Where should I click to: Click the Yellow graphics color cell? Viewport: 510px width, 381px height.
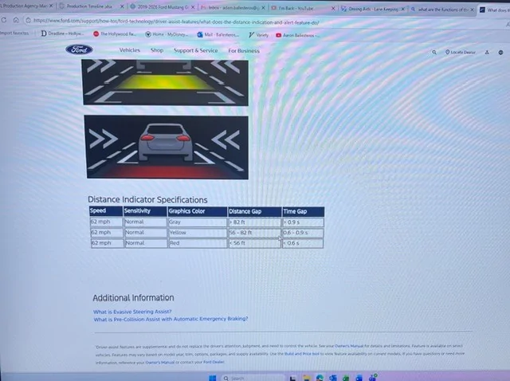(x=198, y=233)
